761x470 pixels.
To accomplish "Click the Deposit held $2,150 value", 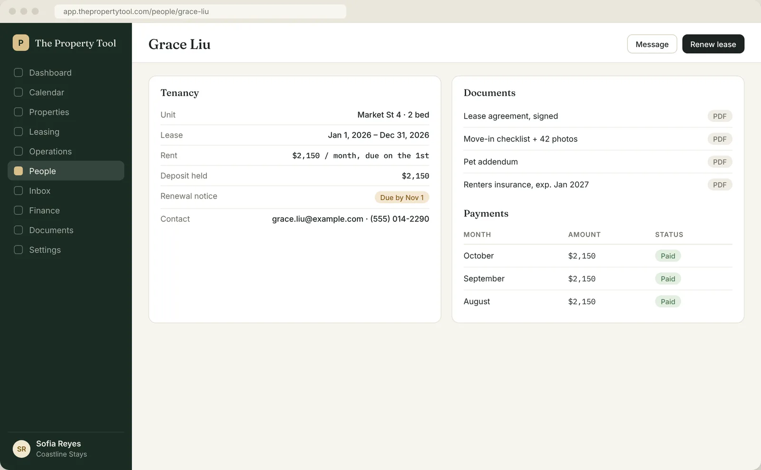I will pyautogui.click(x=415, y=176).
